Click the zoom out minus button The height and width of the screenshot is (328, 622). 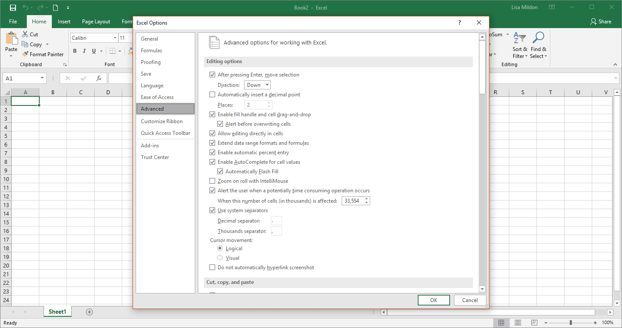click(x=547, y=323)
